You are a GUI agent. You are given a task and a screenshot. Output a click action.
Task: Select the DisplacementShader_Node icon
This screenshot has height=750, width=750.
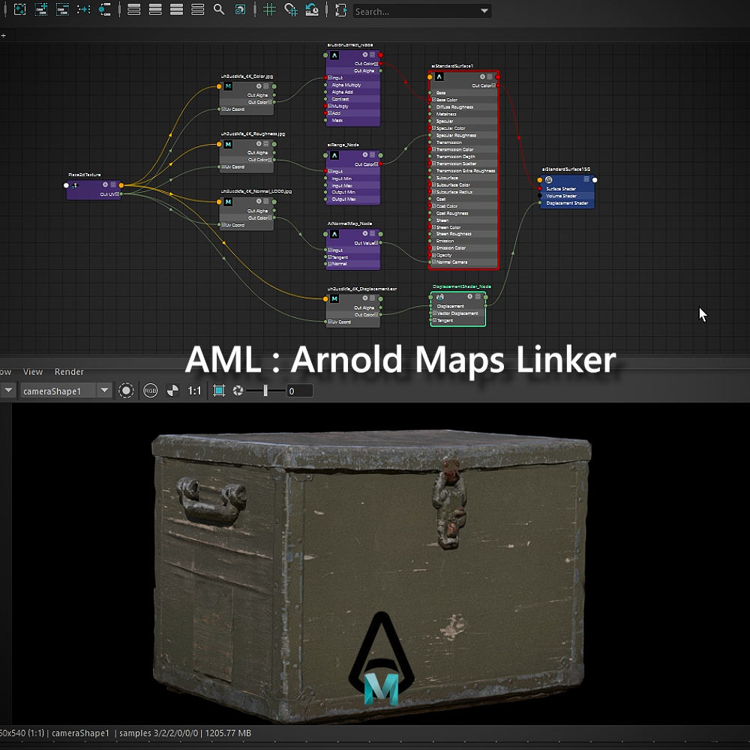click(439, 297)
